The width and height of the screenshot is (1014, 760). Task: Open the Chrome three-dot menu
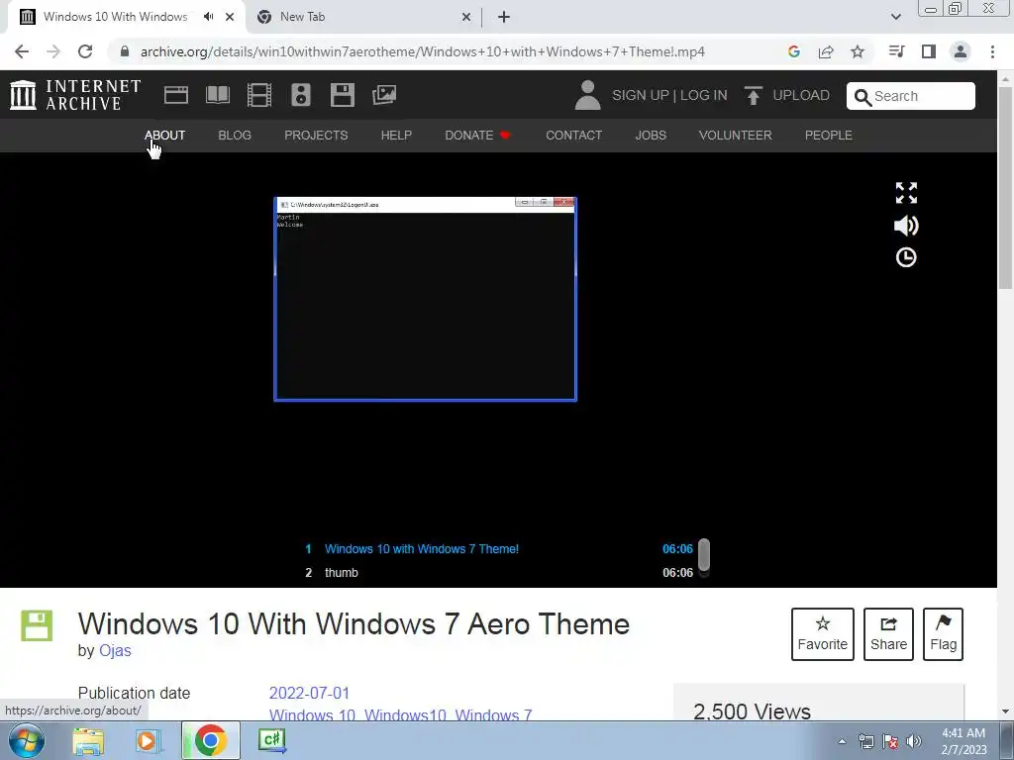pos(992,51)
